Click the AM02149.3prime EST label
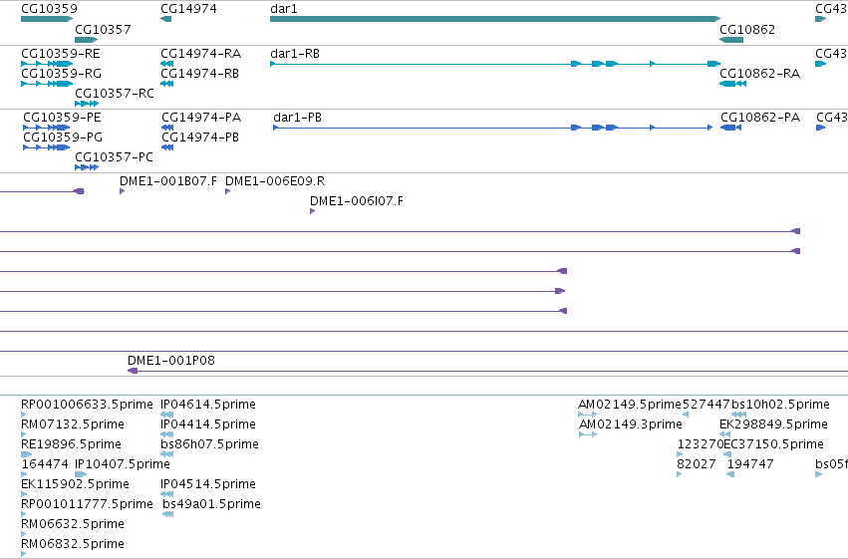 tap(631, 424)
